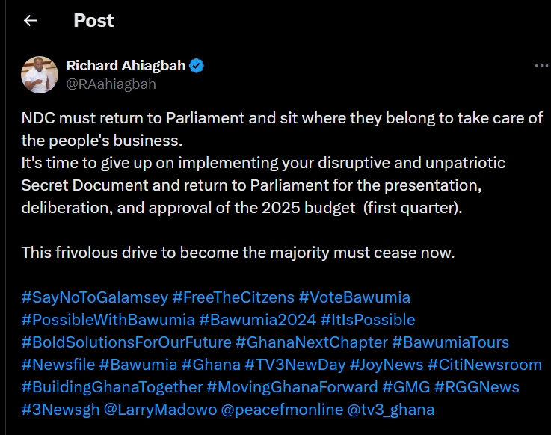This screenshot has width=551, height=435.
Task: Click the blue verified badge icon
Action: coord(197,66)
